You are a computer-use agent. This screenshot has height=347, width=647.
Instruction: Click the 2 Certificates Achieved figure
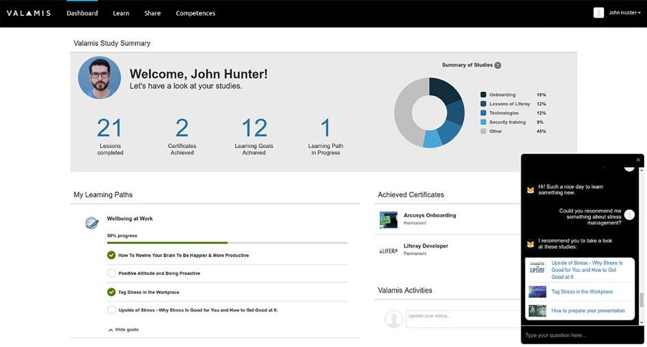tap(182, 128)
